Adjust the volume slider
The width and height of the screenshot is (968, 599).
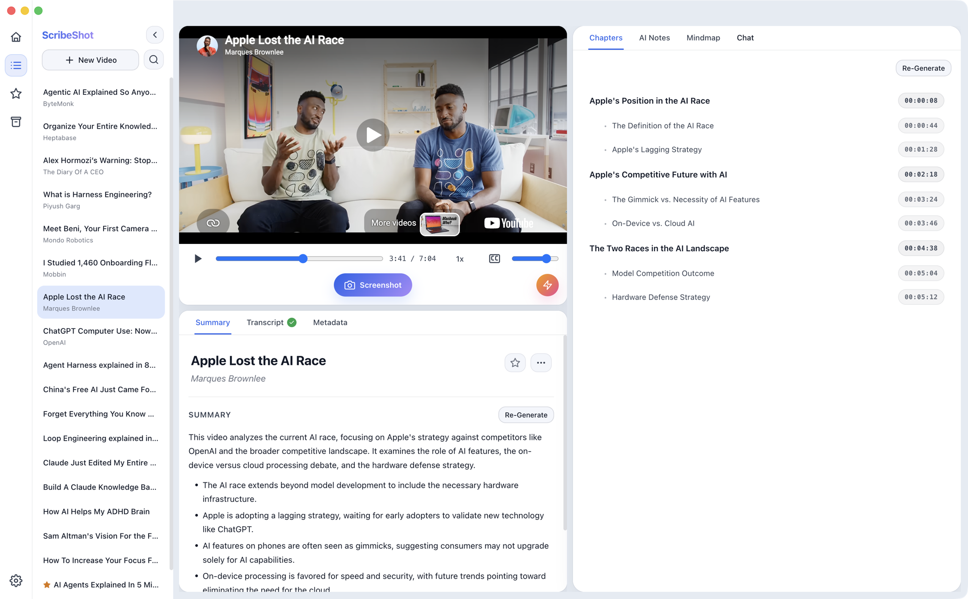(x=535, y=259)
